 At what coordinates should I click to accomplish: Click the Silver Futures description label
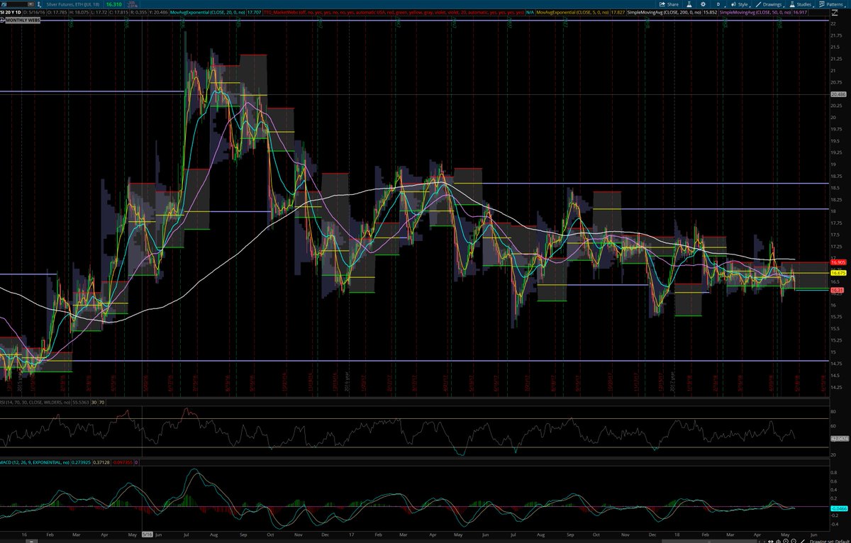coord(72,4)
